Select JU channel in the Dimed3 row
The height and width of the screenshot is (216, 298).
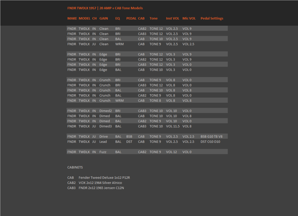click(x=94, y=126)
